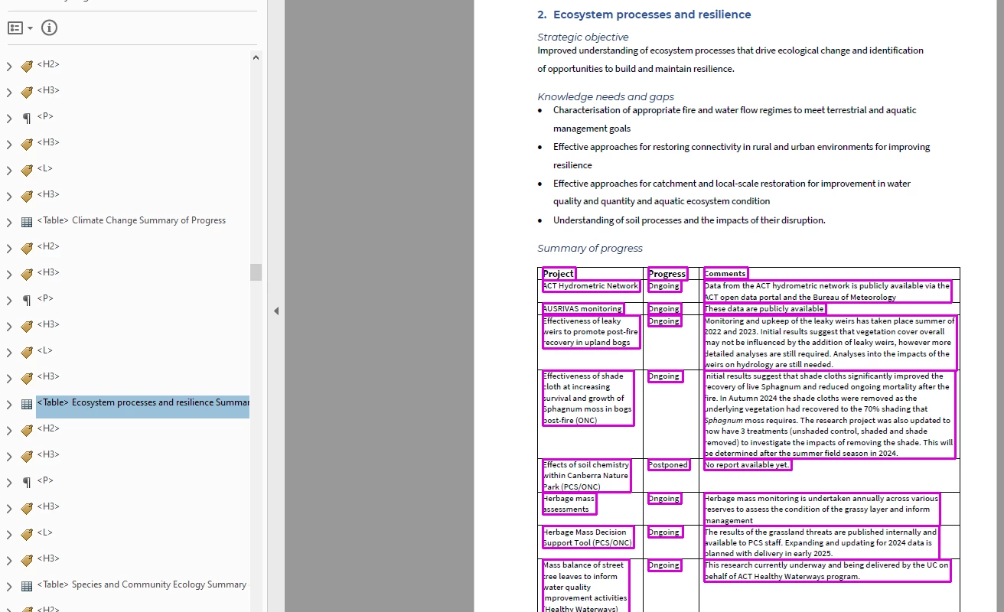Image resolution: width=1004 pixels, height=612 pixels.
Task: Select the Species and Community Ecology Summary tag label
Action: (142, 584)
